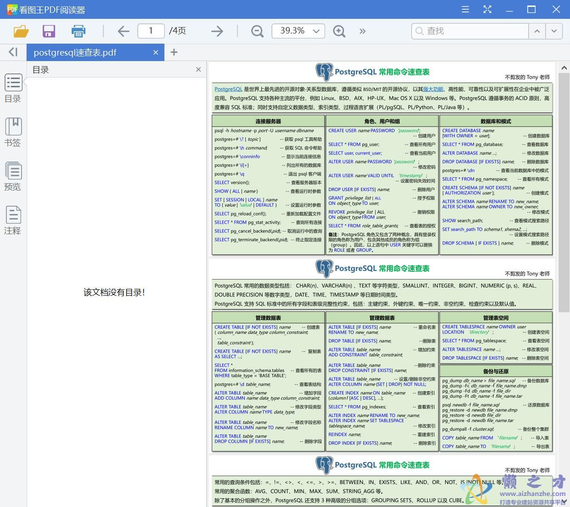Add a new tab with plus button
Image resolution: width=570 pixels, height=507 pixels.
(x=174, y=52)
